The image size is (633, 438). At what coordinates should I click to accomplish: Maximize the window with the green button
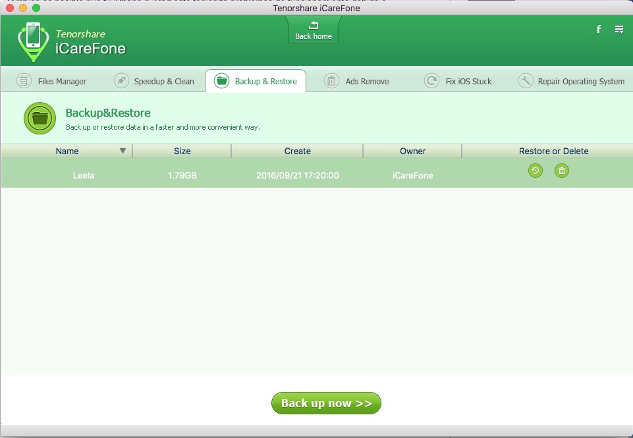coord(36,8)
